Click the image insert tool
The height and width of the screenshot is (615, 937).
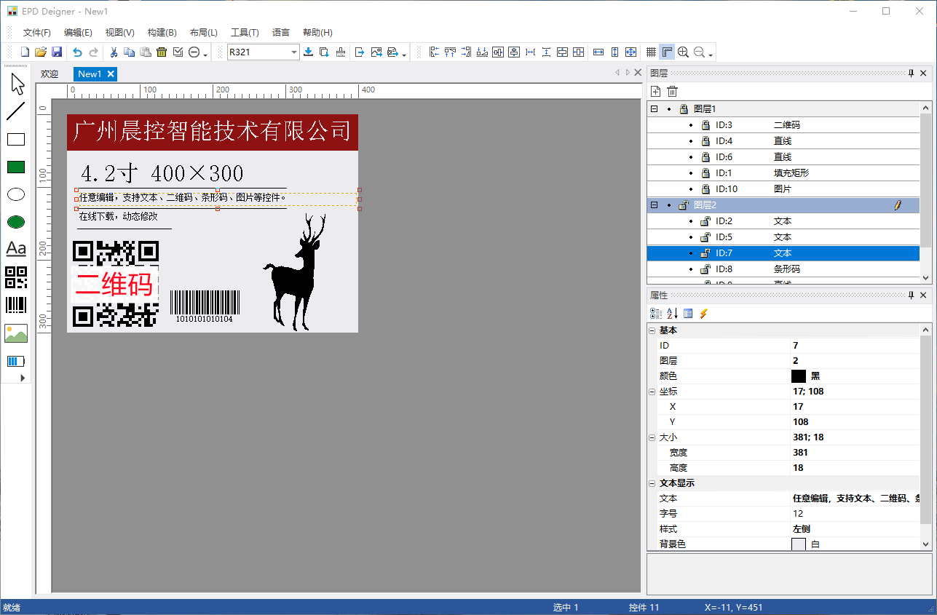[x=16, y=333]
